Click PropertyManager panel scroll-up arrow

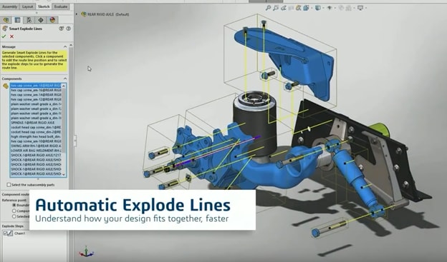pyautogui.click(x=71, y=45)
